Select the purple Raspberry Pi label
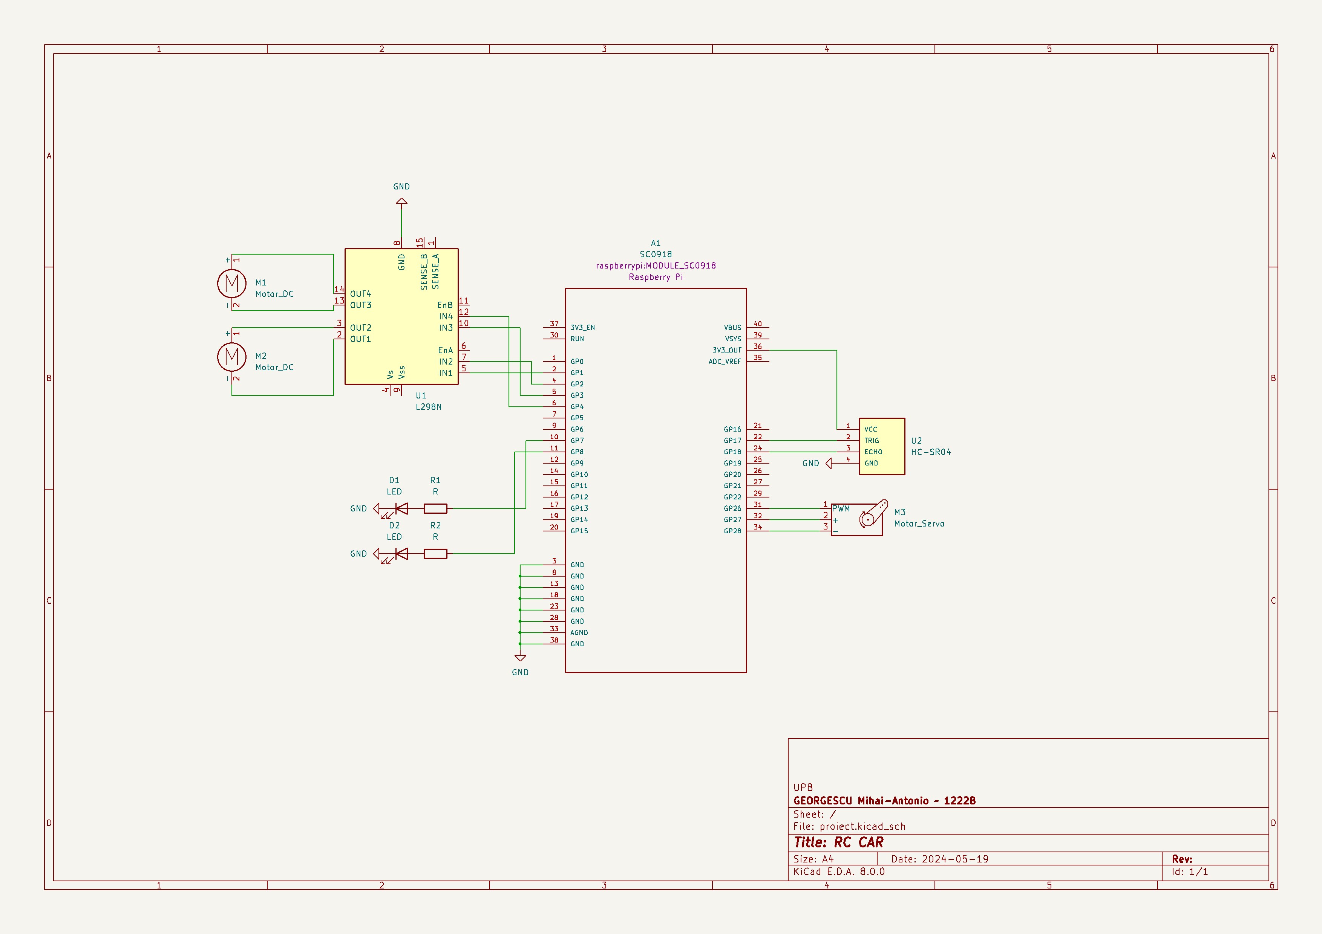Viewport: 1322px width, 934px height. [x=655, y=277]
